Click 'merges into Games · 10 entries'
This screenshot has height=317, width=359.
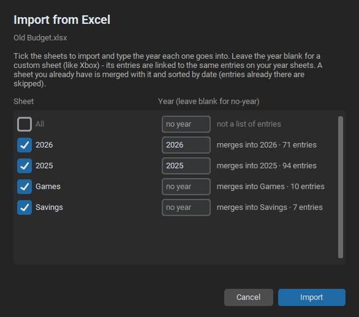pyautogui.click(x=271, y=187)
